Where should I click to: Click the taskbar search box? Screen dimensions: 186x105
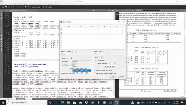(x=26, y=102)
